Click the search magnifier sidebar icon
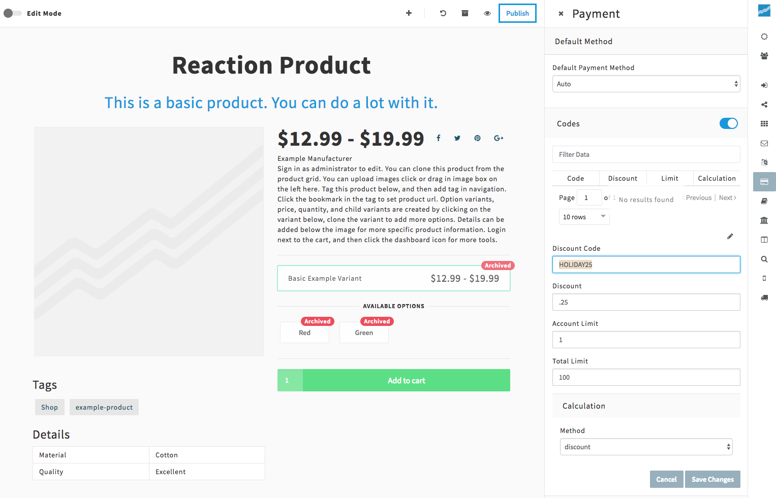Viewport: 776px width, 498px height. [764, 259]
